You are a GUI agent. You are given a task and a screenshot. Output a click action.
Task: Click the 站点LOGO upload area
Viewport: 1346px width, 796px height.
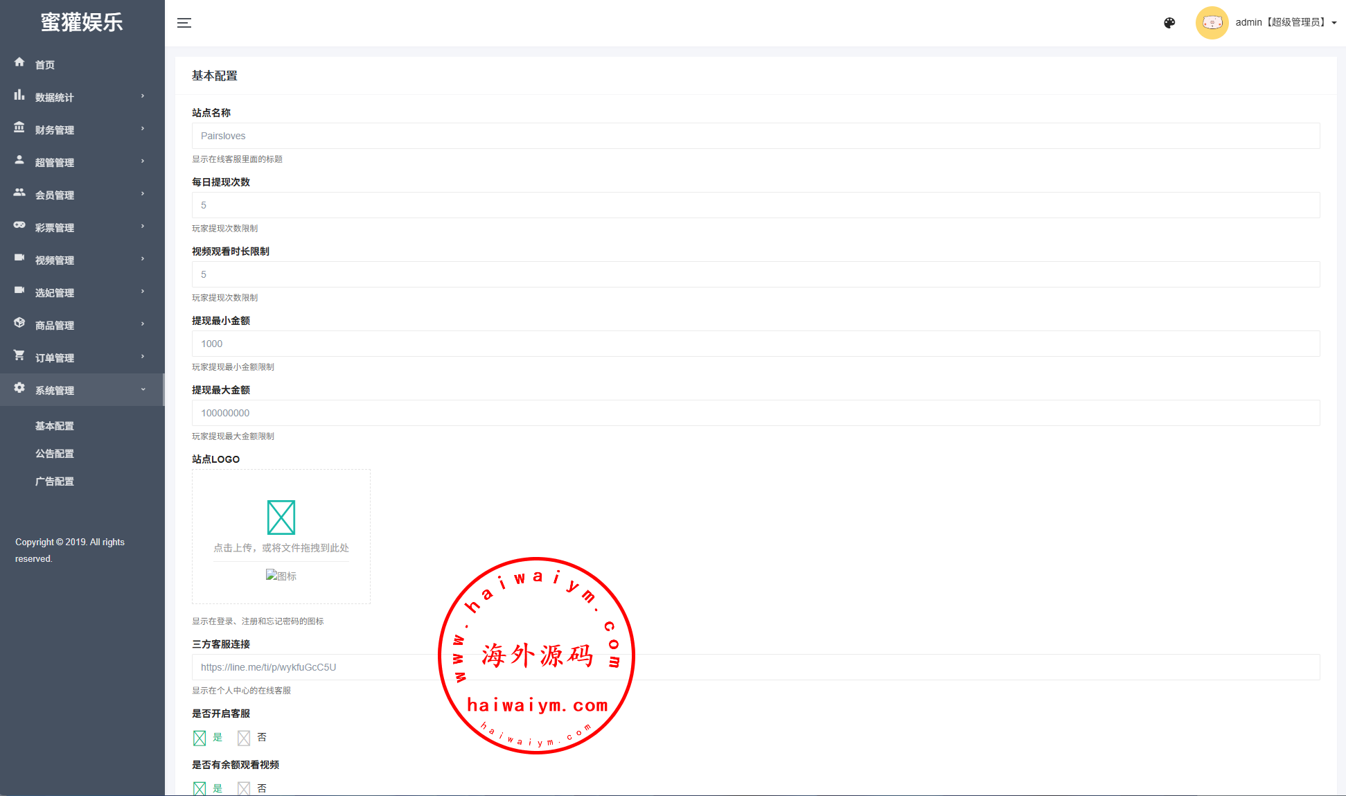coord(281,536)
